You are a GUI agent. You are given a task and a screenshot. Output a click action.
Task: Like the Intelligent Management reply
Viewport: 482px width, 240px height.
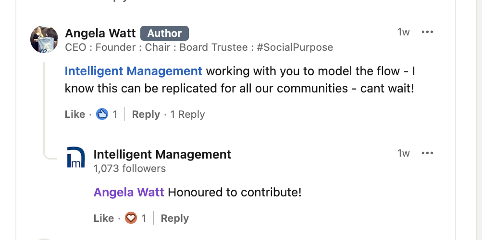[x=103, y=218]
